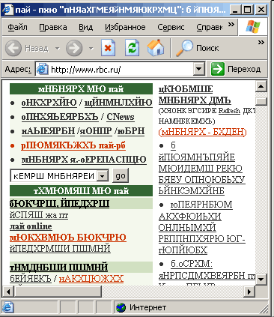274x317 pixels.
Task: Open the мНБНЯРХ я.-оЕРЕПАСПЦЮ link
Action: pyautogui.click(x=84, y=160)
